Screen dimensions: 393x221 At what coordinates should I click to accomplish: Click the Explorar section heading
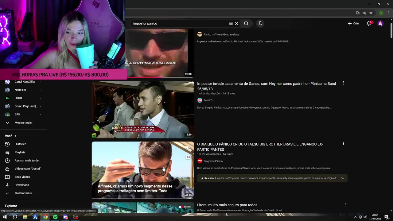coord(11,206)
